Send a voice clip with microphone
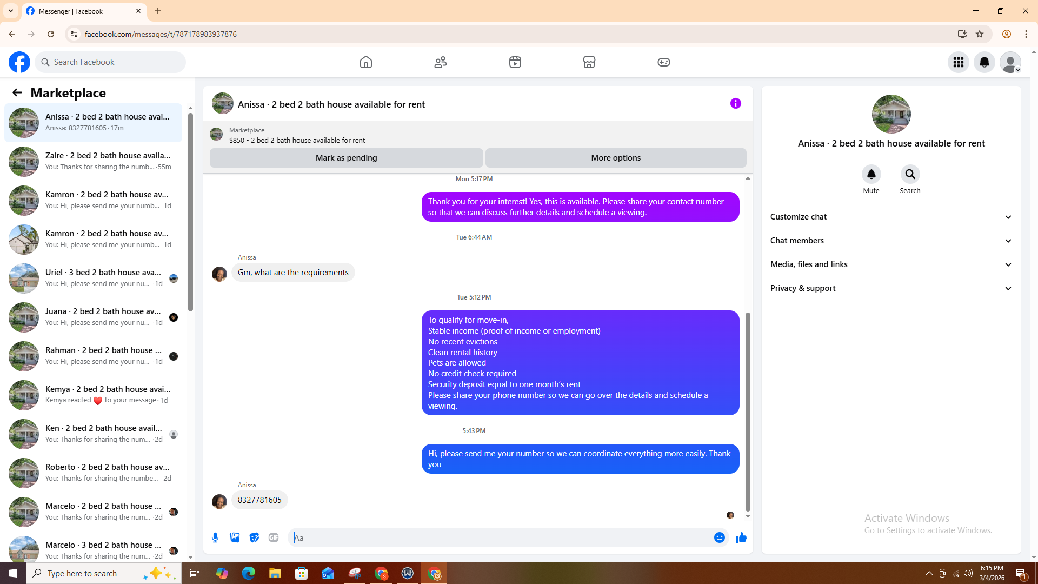 (215, 537)
